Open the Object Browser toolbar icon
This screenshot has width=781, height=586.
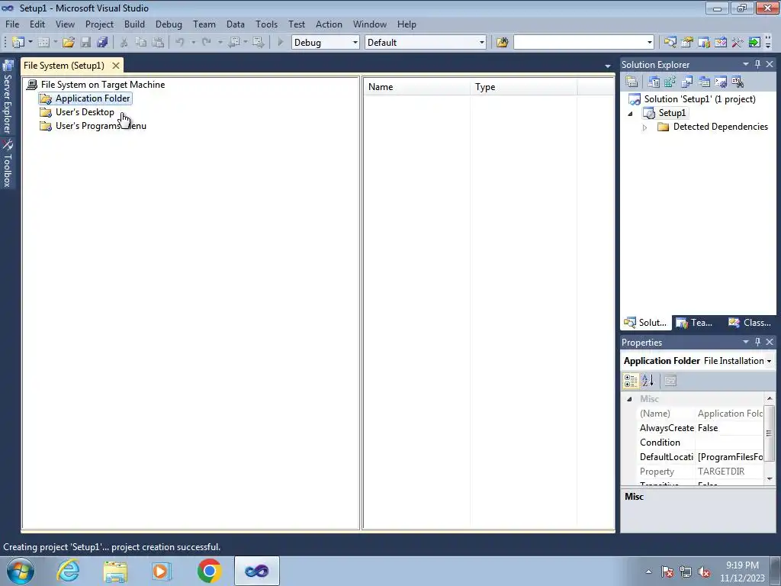pyautogui.click(x=721, y=43)
